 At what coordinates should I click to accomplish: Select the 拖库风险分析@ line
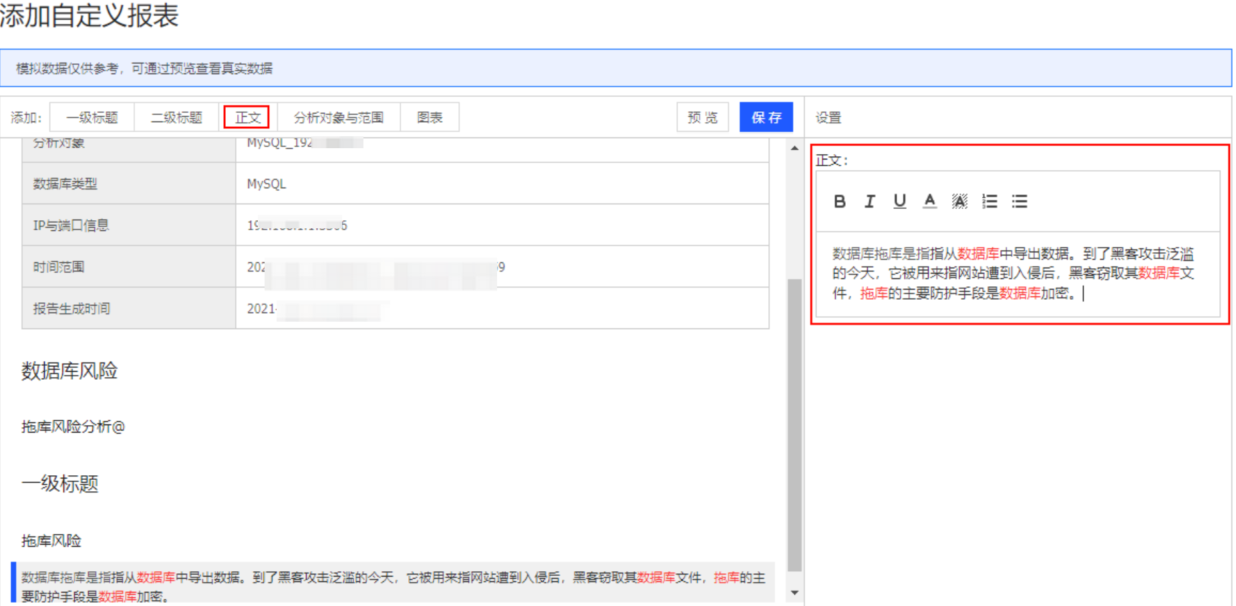73,426
